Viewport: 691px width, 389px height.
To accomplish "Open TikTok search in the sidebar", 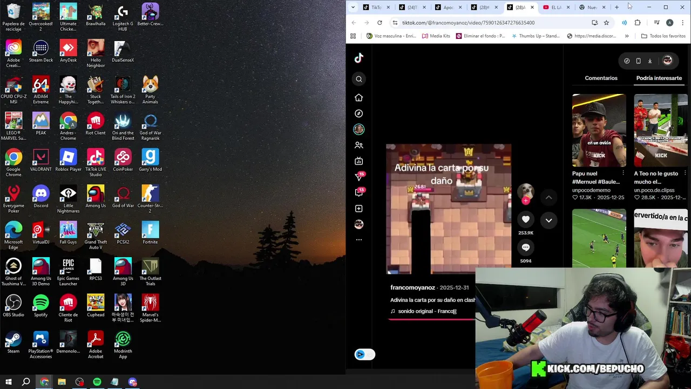I will 359,79.
